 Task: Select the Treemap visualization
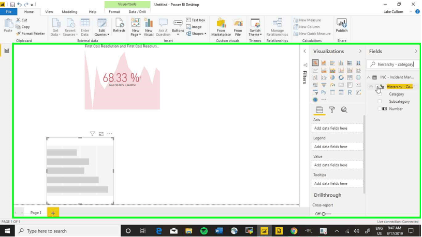click(350, 77)
